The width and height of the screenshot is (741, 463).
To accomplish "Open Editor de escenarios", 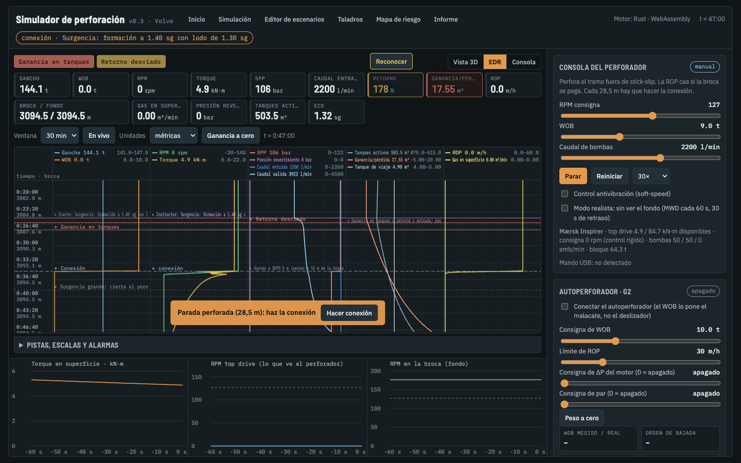I will pyautogui.click(x=294, y=20).
